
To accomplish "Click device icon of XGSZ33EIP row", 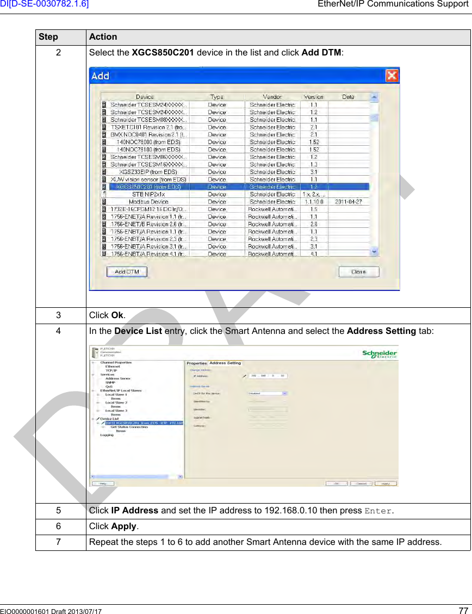I will [x=104, y=172].
